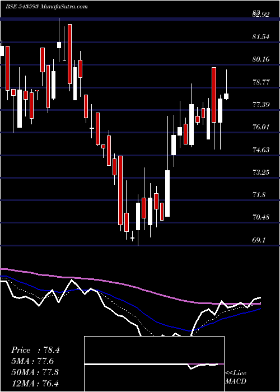Click the 77.39 price level label
The width and height of the screenshot is (280, 392).
pyautogui.click(x=261, y=105)
